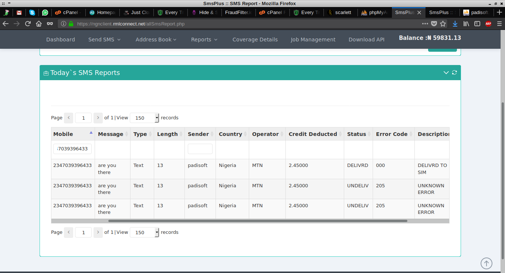Go back using the browser back arrow
Screen dimensions: 505x273
tap(6, 24)
